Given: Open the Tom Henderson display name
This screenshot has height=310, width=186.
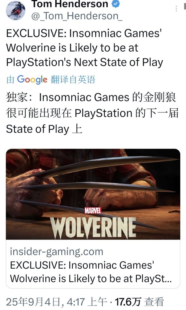Looking at the screenshot, I should click(70, 4).
